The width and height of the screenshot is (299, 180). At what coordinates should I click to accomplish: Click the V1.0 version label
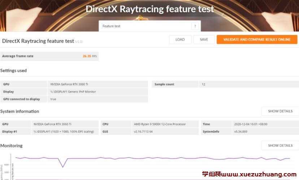tap(79, 42)
